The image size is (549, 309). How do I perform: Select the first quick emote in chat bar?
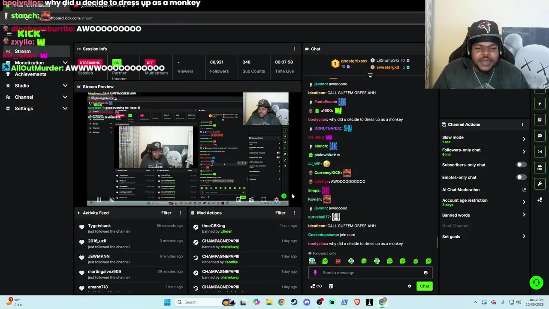coord(312,261)
